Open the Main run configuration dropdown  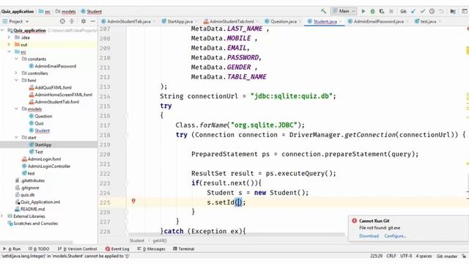point(344,12)
